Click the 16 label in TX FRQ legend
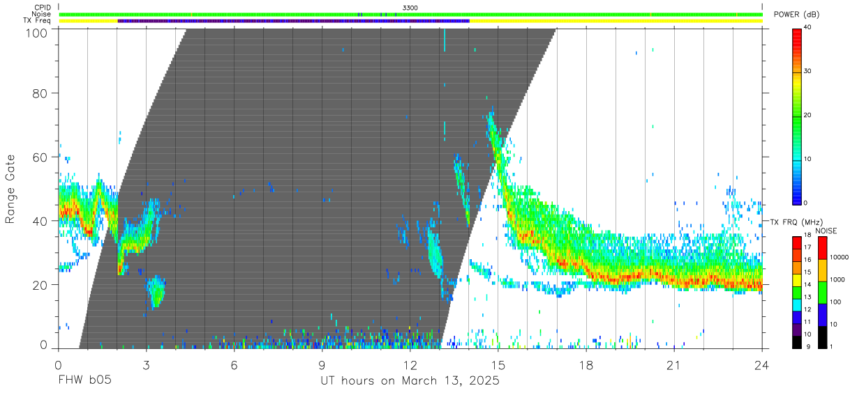This screenshot has width=857, height=395. tap(807, 260)
